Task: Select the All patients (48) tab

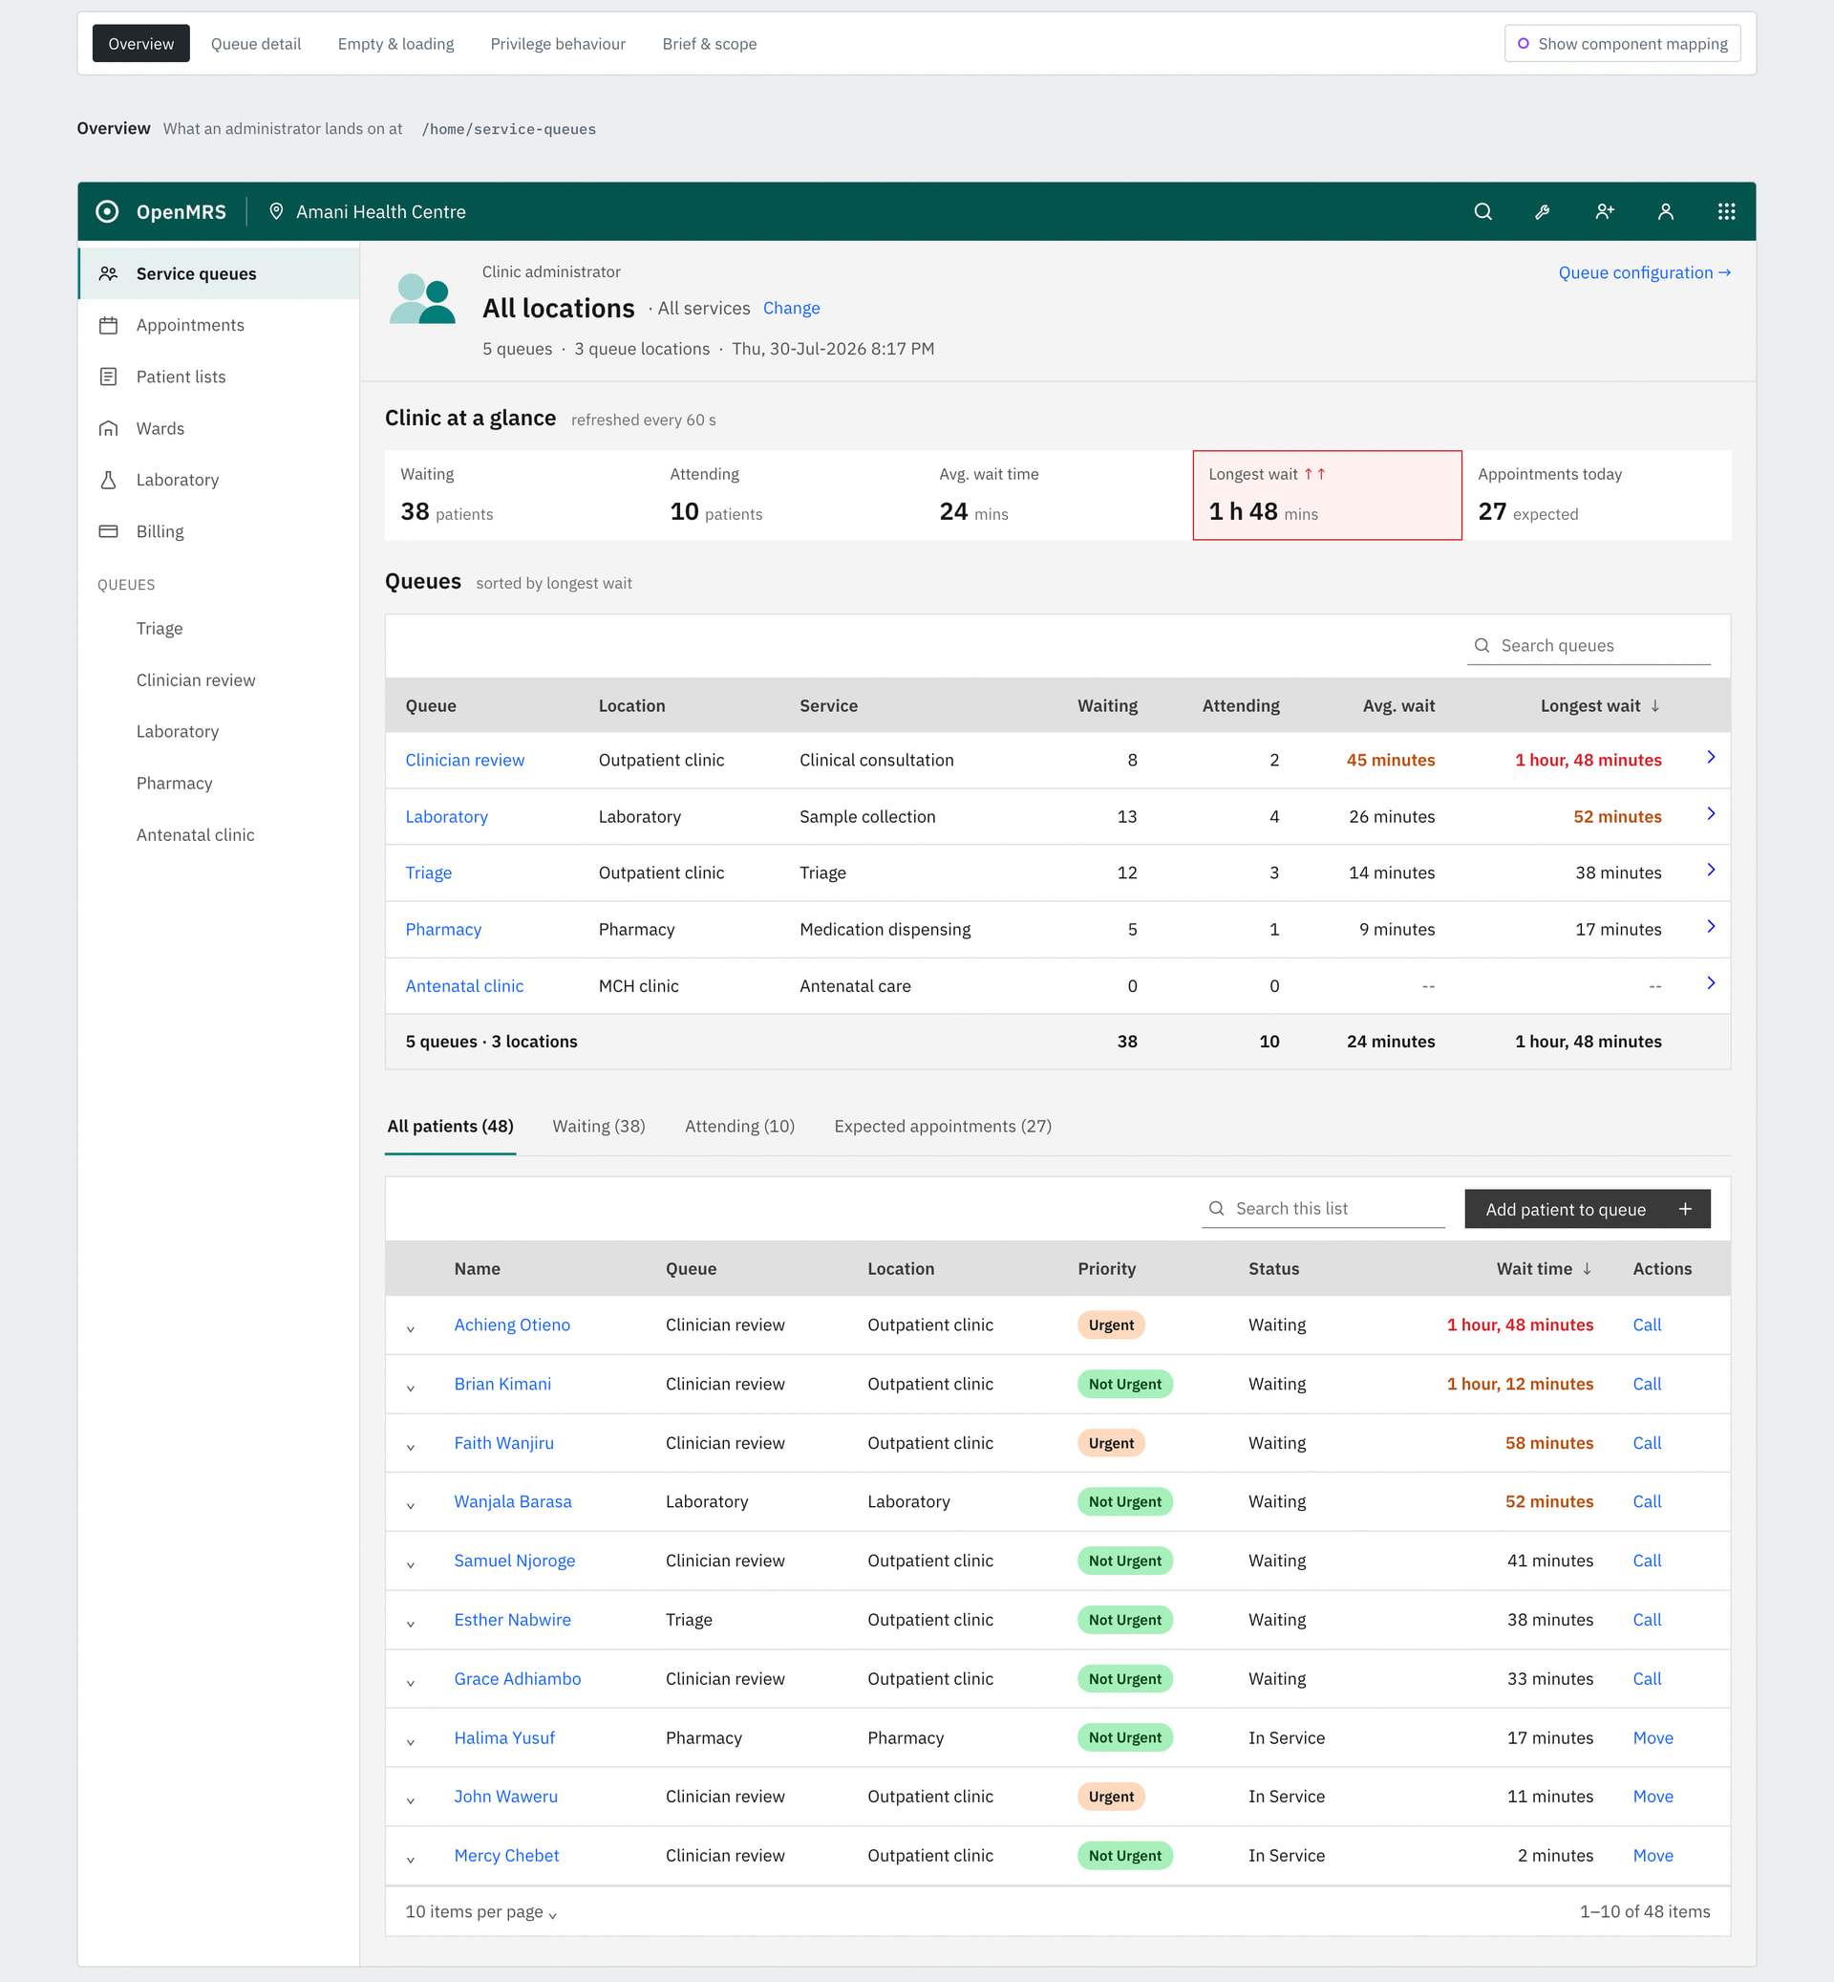Action: pos(451,1126)
